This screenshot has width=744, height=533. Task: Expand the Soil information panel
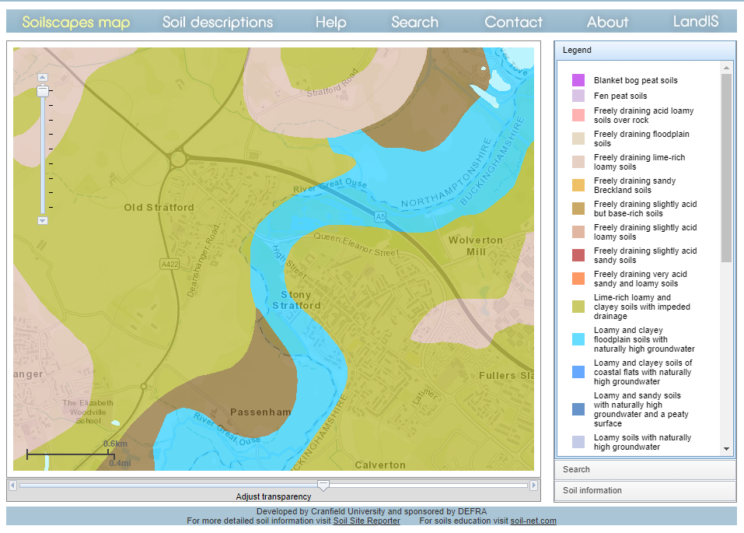[644, 490]
